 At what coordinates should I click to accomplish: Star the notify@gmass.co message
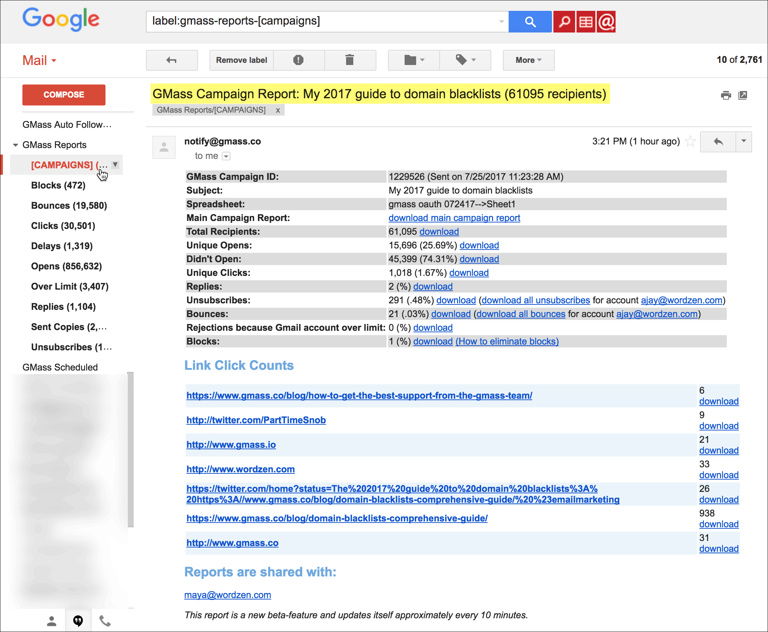(x=690, y=141)
